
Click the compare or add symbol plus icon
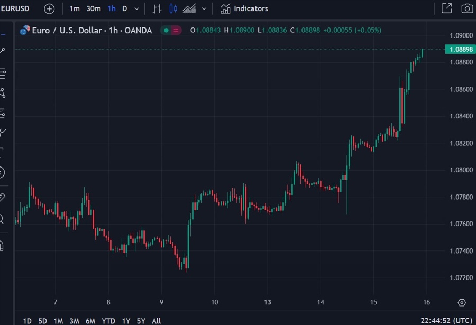[49, 9]
